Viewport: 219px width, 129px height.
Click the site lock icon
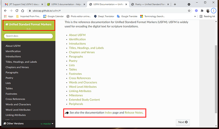tap(30, 10)
